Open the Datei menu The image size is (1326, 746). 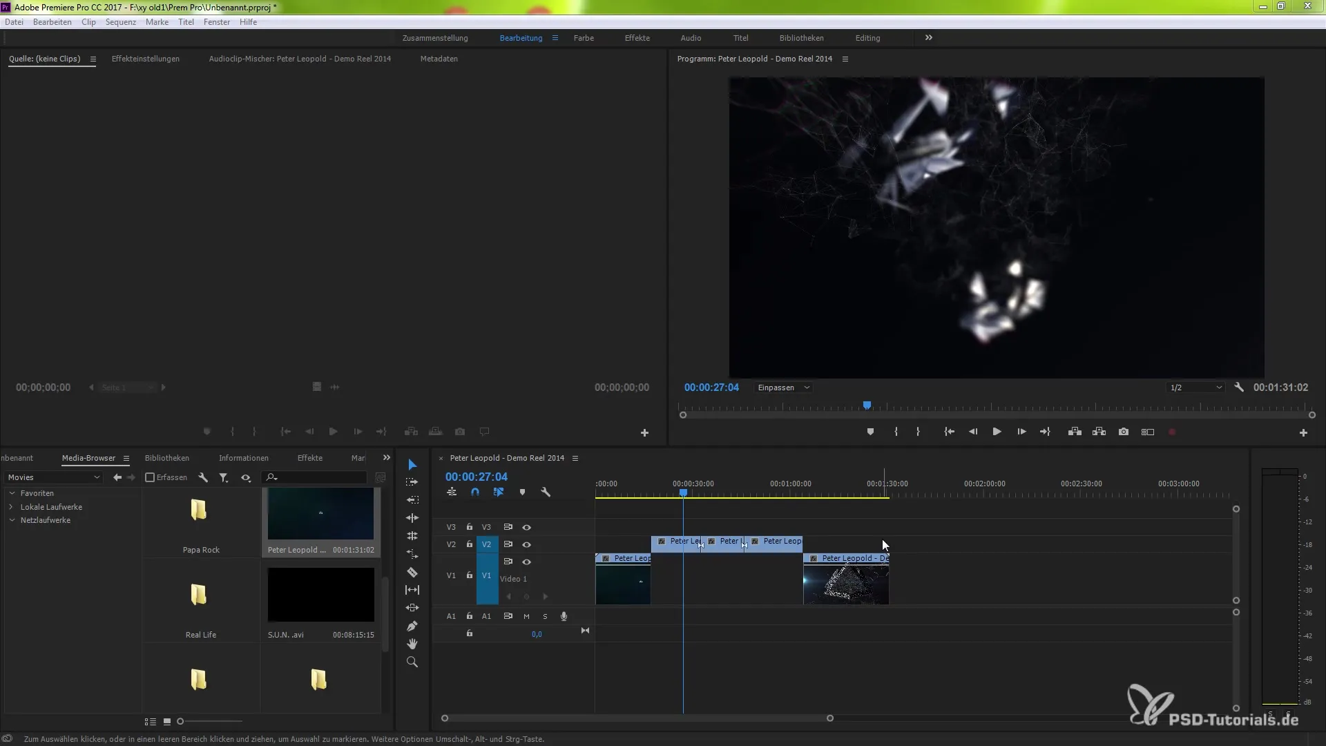click(x=14, y=22)
